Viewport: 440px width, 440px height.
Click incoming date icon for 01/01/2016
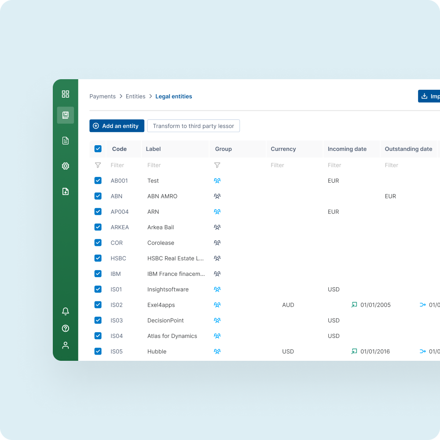pos(354,351)
